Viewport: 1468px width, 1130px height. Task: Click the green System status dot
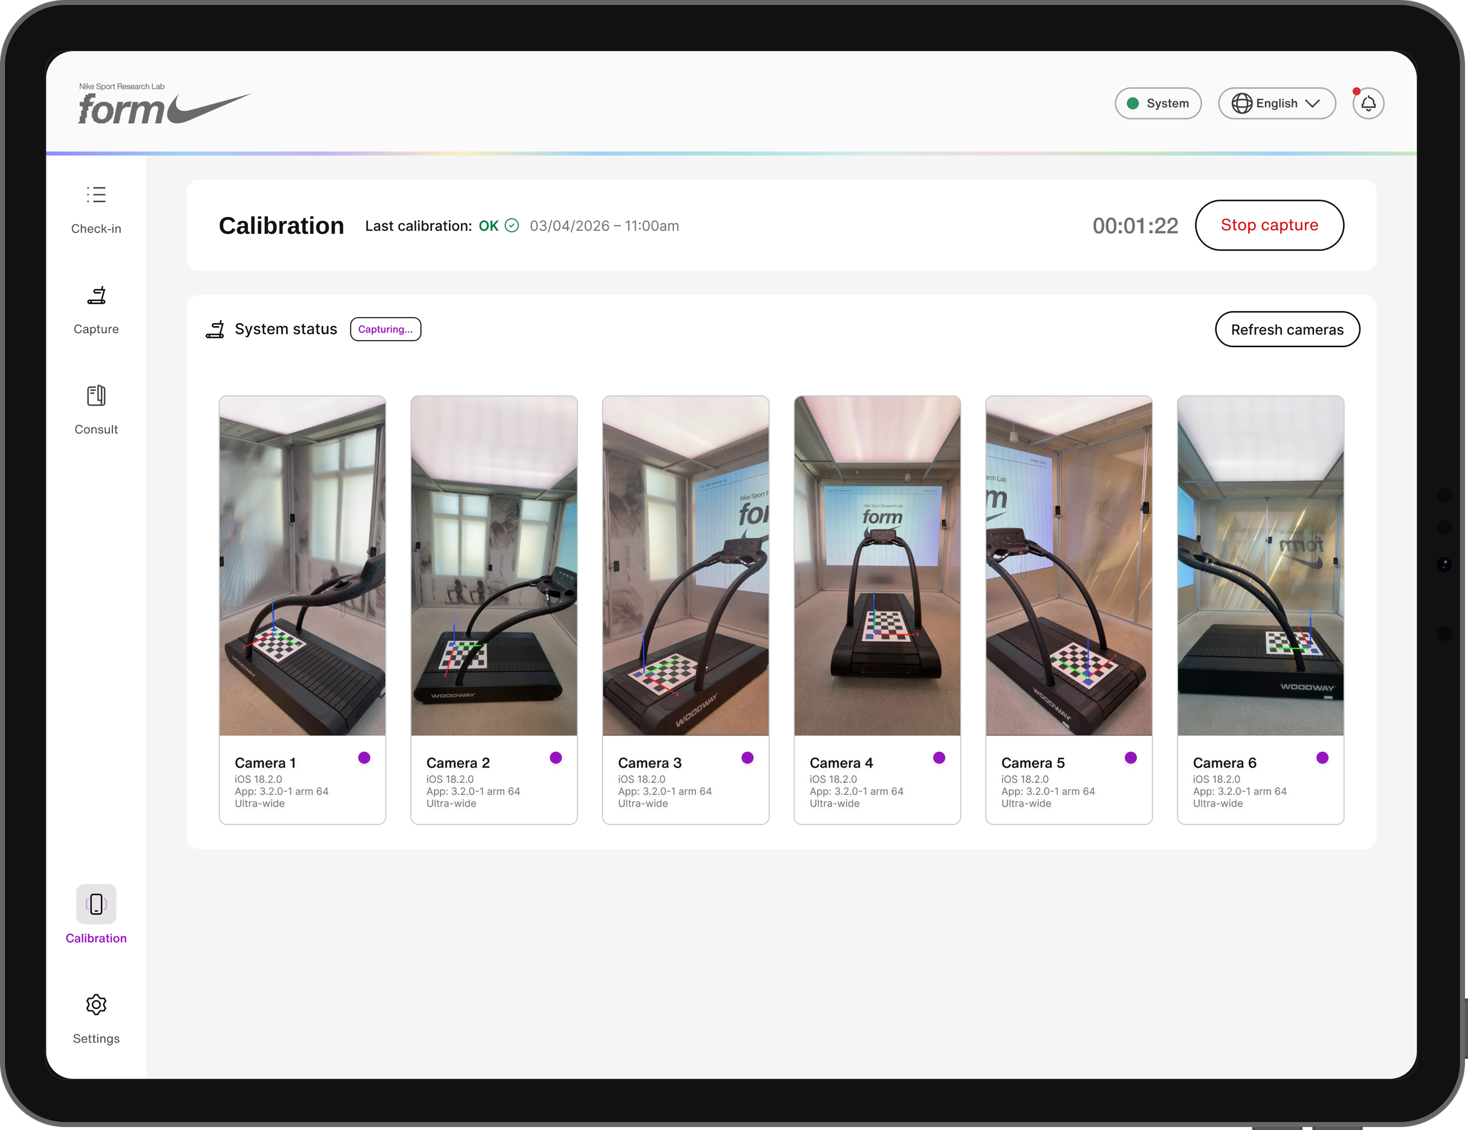tap(1133, 103)
